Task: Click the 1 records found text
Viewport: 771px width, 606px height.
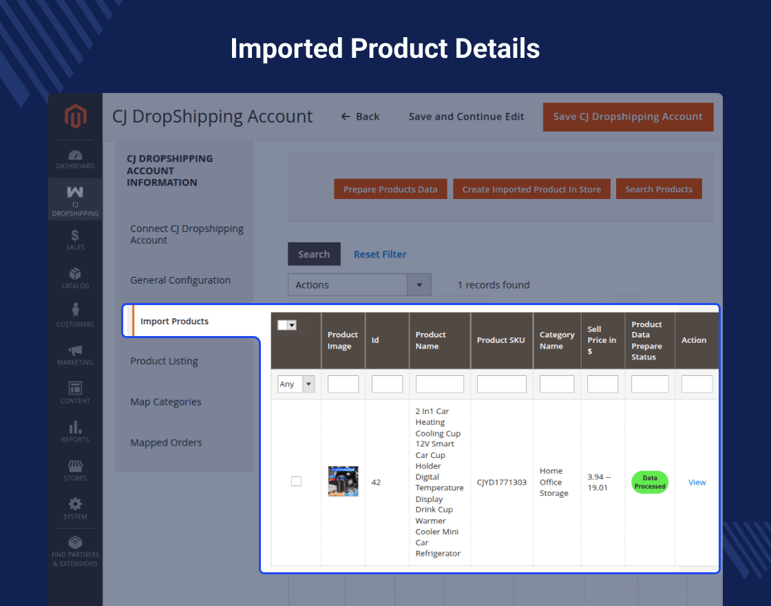Action: click(x=494, y=285)
